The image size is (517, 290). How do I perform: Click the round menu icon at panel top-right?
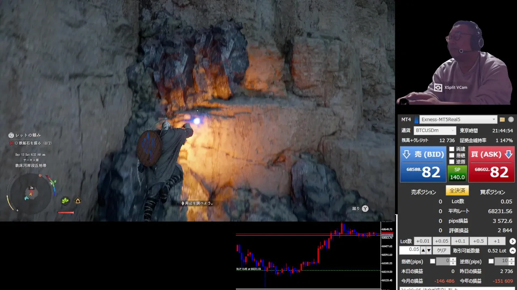click(x=511, y=120)
